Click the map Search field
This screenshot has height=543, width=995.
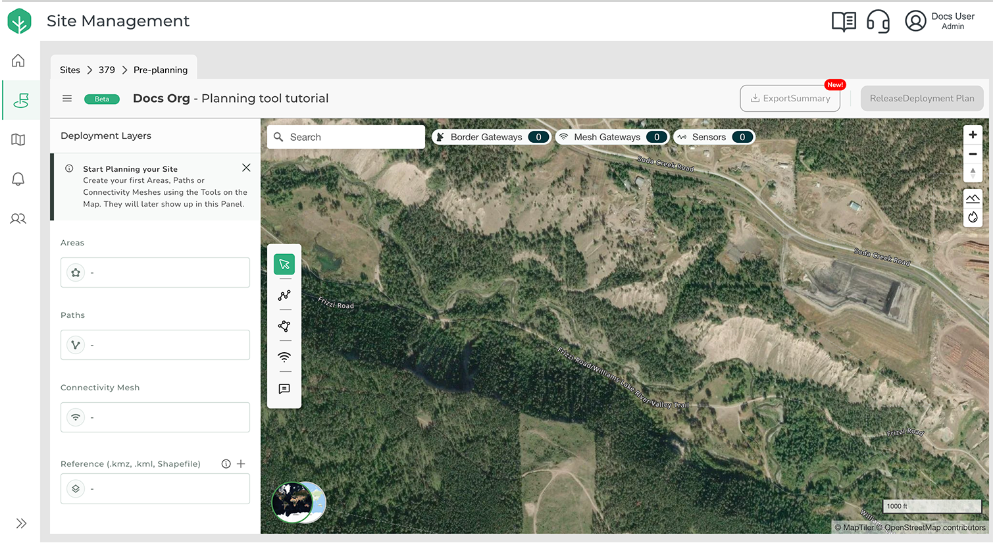pos(346,138)
